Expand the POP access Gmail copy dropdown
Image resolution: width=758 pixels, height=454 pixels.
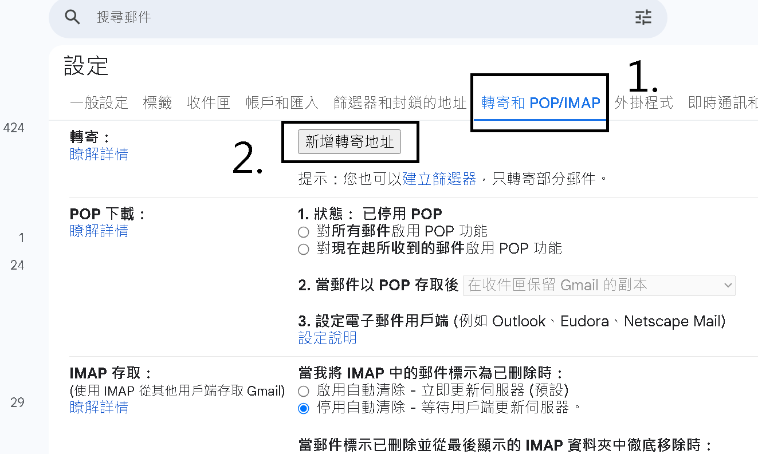599,285
